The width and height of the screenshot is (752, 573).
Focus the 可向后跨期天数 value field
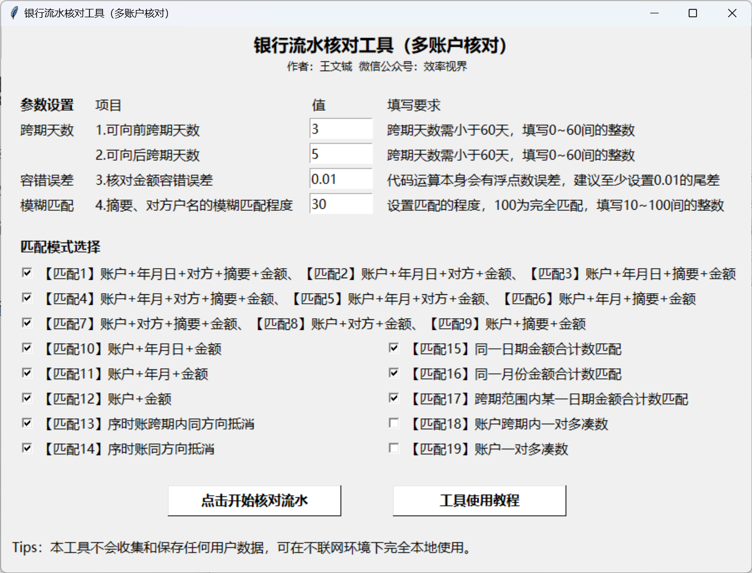pos(341,154)
